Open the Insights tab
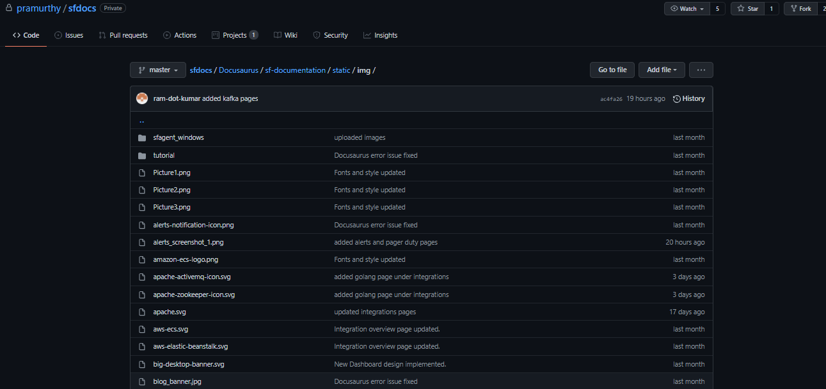 click(380, 35)
